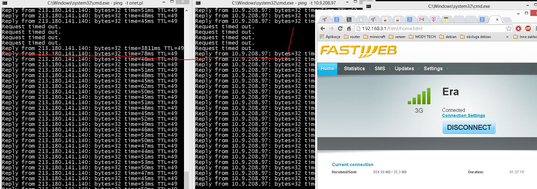
Task: Open the Statistics page
Action: [x=354, y=69]
